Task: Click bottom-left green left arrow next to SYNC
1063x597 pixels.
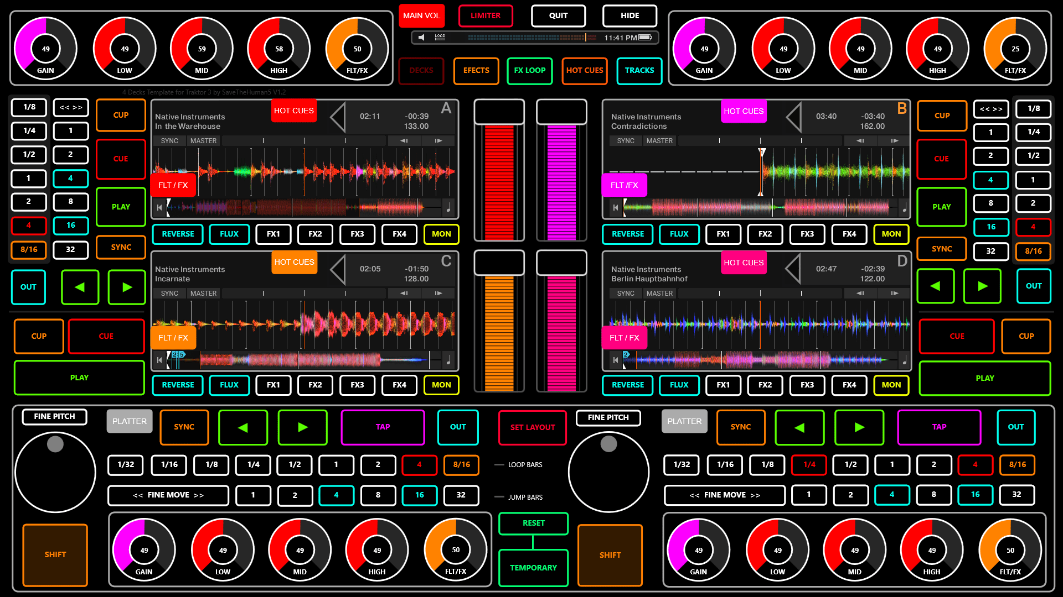Action: pyautogui.click(x=243, y=427)
